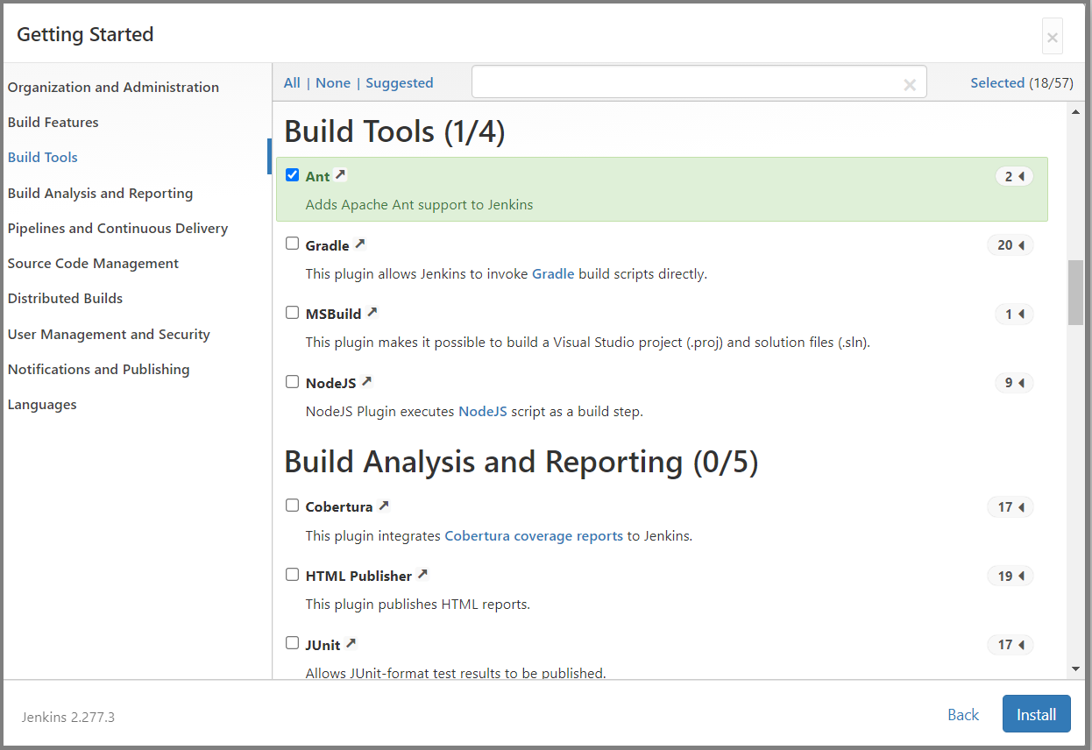Expand HTML Publisher dependencies badge showing 19

pyautogui.click(x=1010, y=577)
